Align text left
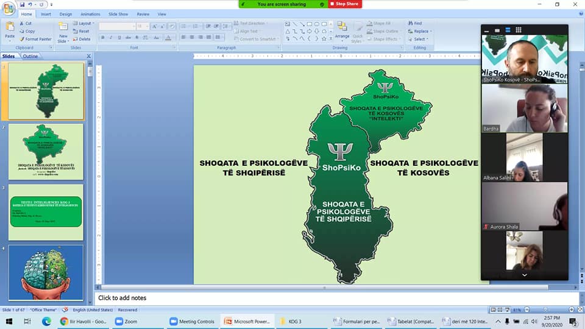585x329 pixels. click(x=183, y=37)
